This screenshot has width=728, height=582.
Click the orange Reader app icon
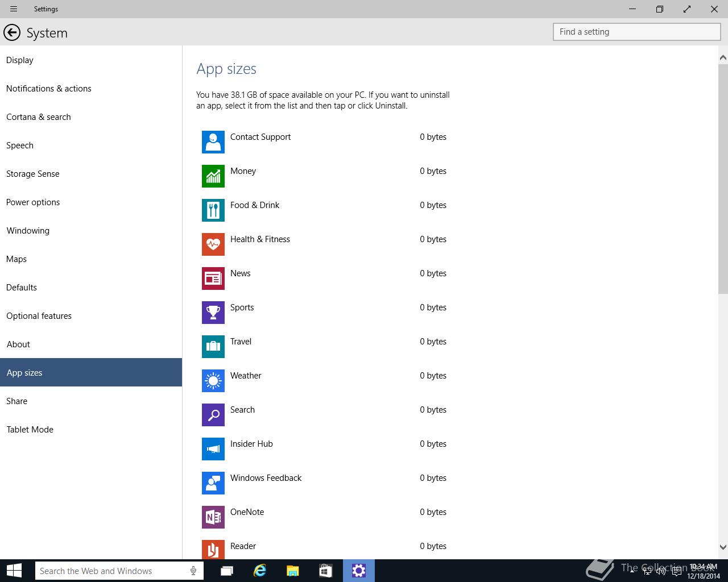click(213, 550)
